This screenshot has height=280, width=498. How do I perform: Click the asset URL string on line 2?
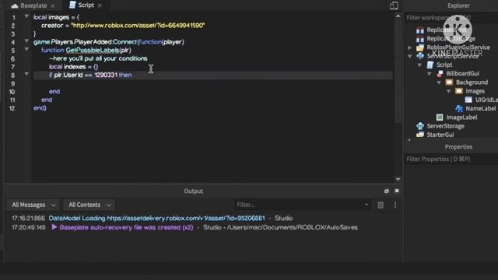138,26
